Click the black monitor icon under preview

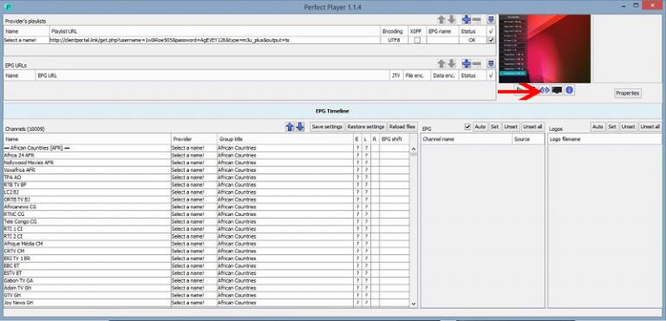click(557, 90)
